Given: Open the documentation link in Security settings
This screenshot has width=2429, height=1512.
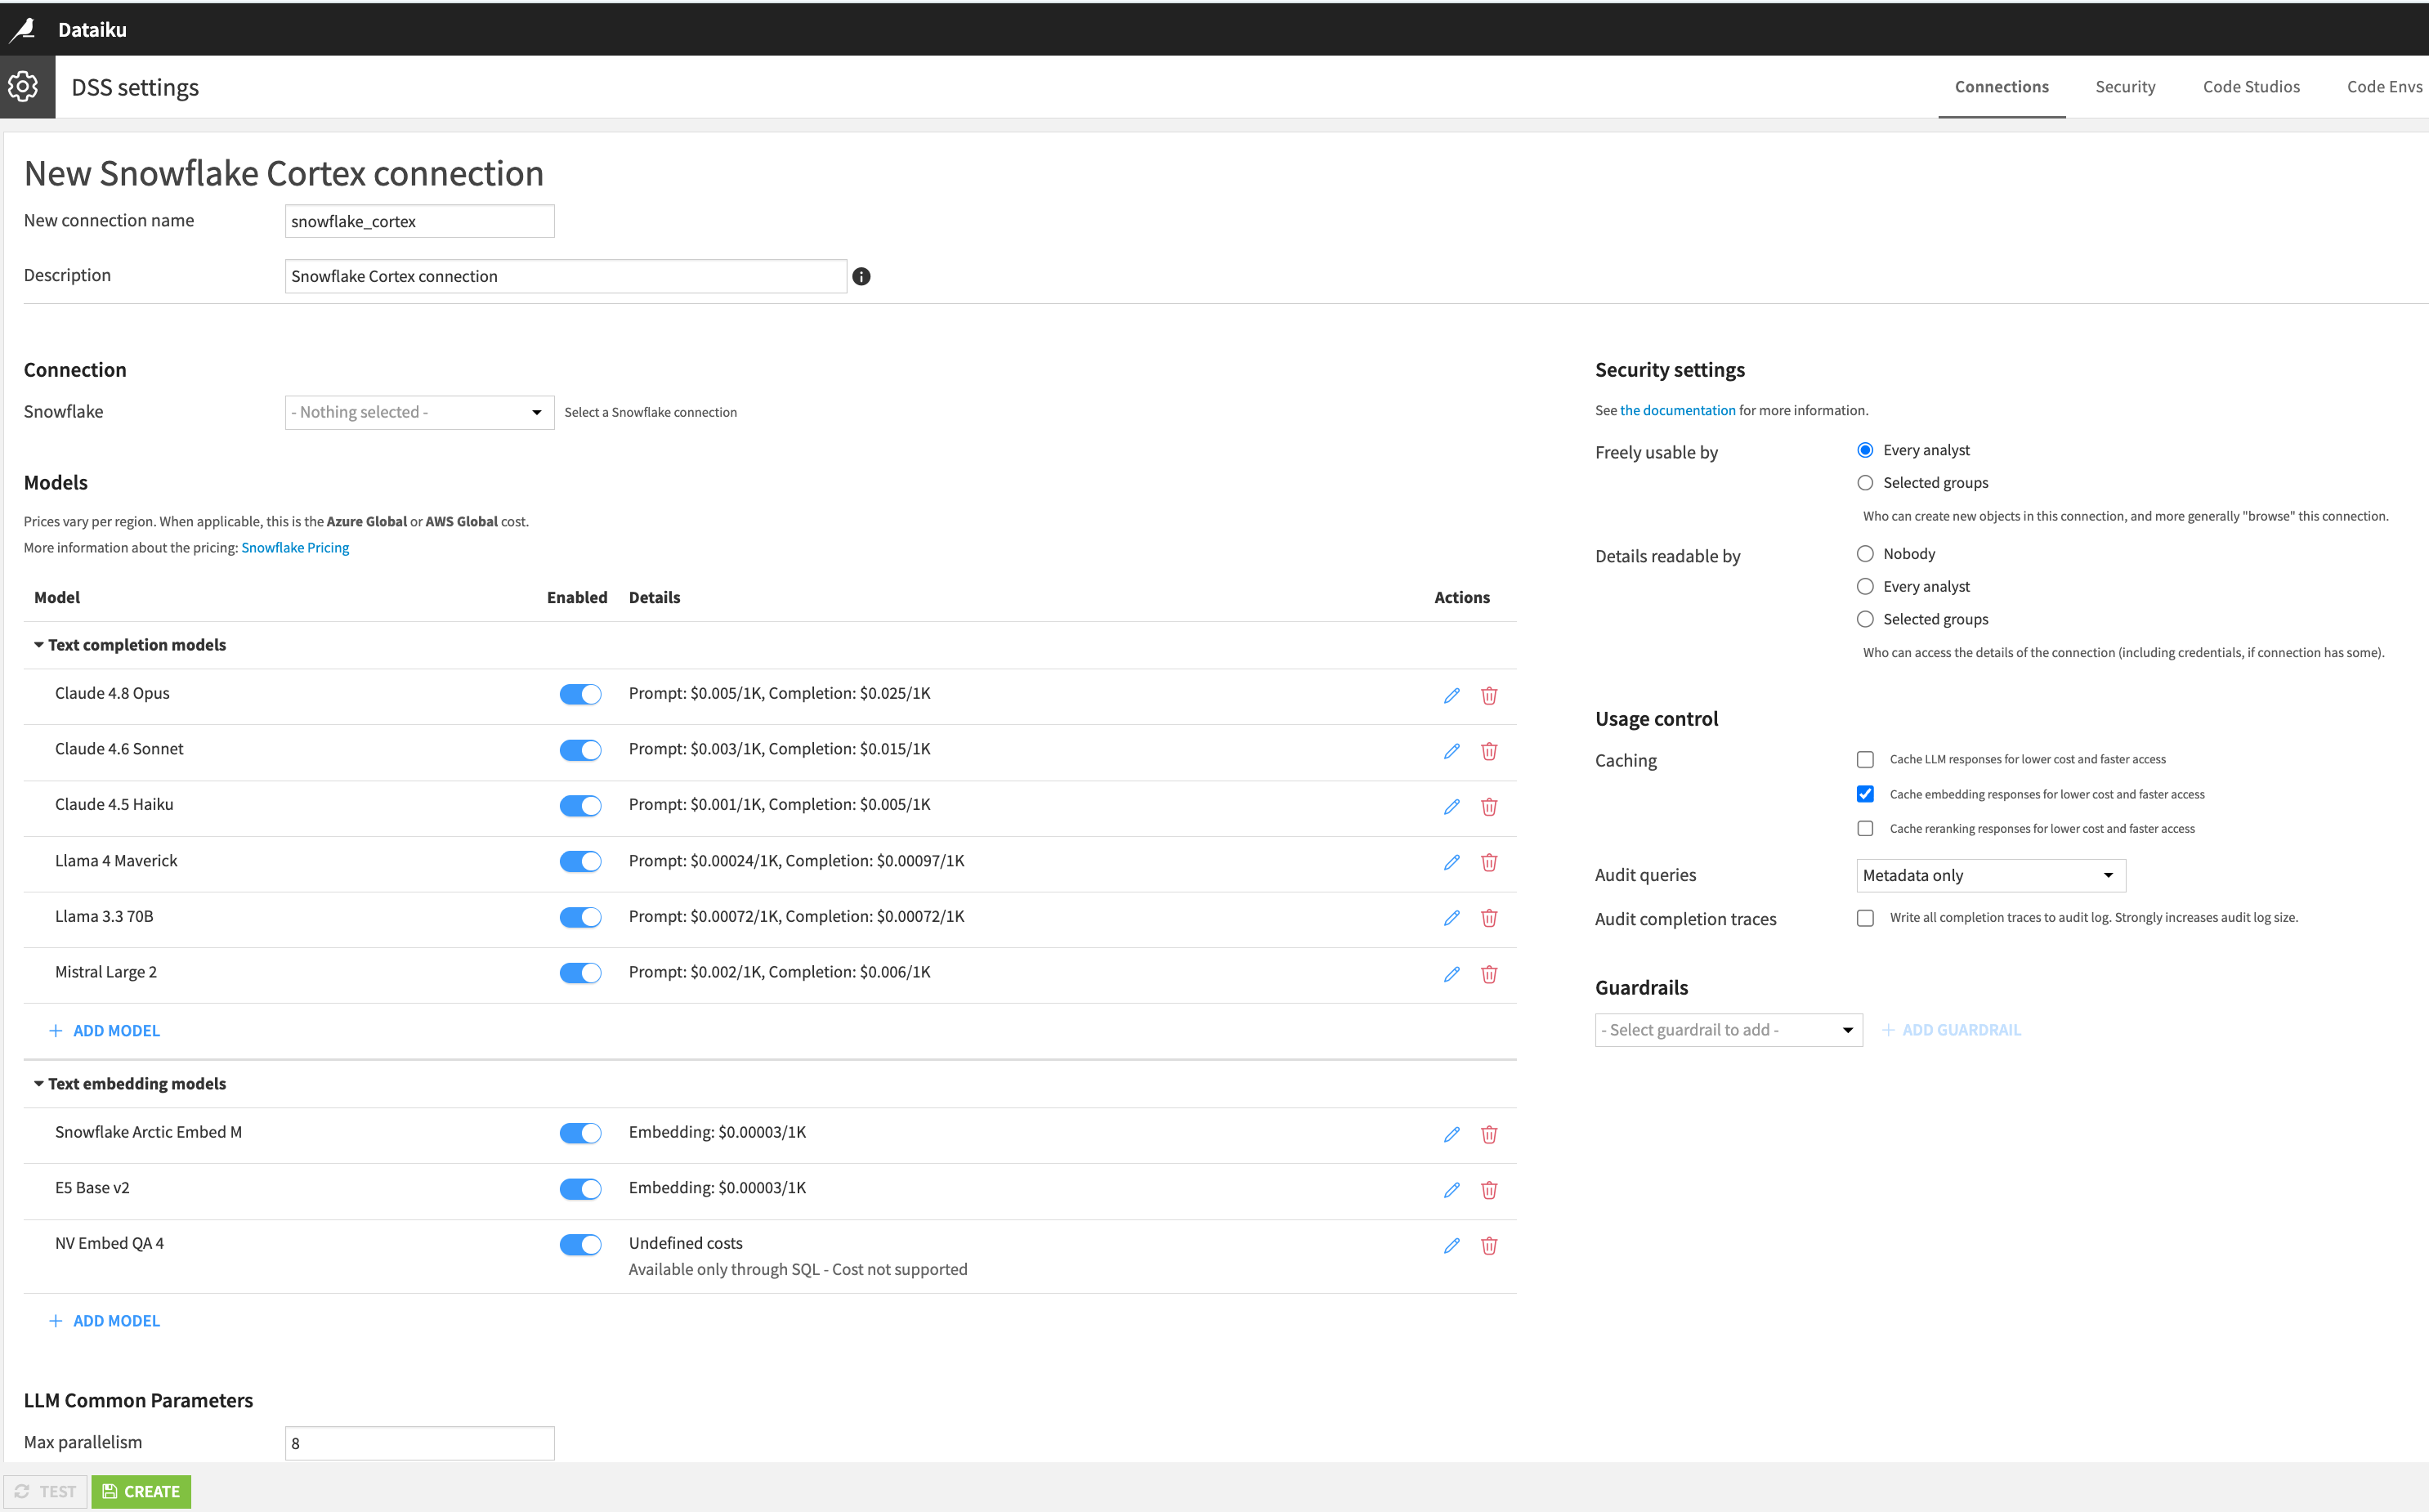Looking at the screenshot, I should click(x=1677, y=411).
